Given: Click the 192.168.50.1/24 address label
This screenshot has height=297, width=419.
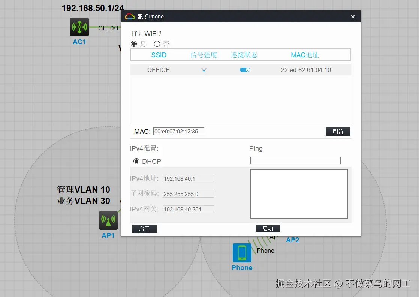Looking at the screenshot, I should pos(93,8).
